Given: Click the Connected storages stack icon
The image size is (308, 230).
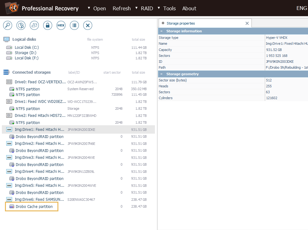Looking at the screenshot, I should (x=6, y=72).
